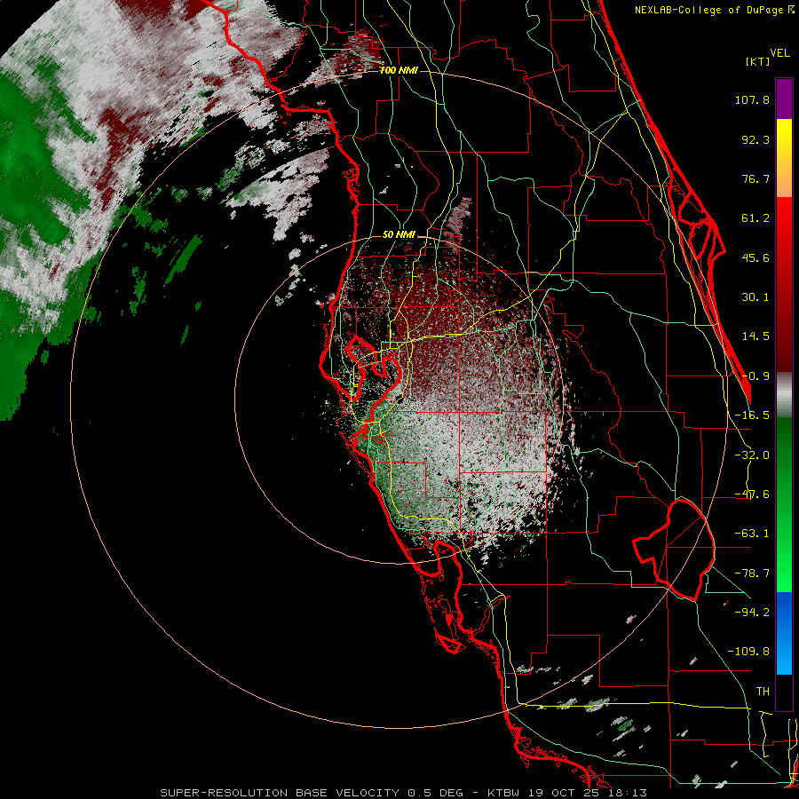Click the 92.3 velocity scale value
The width and height of the screenshot is (799, 799).
coord(755,139)
